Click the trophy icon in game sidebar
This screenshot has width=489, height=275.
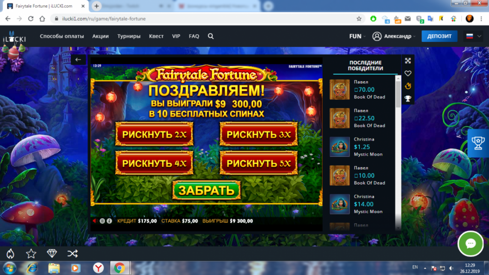(408, 98)
